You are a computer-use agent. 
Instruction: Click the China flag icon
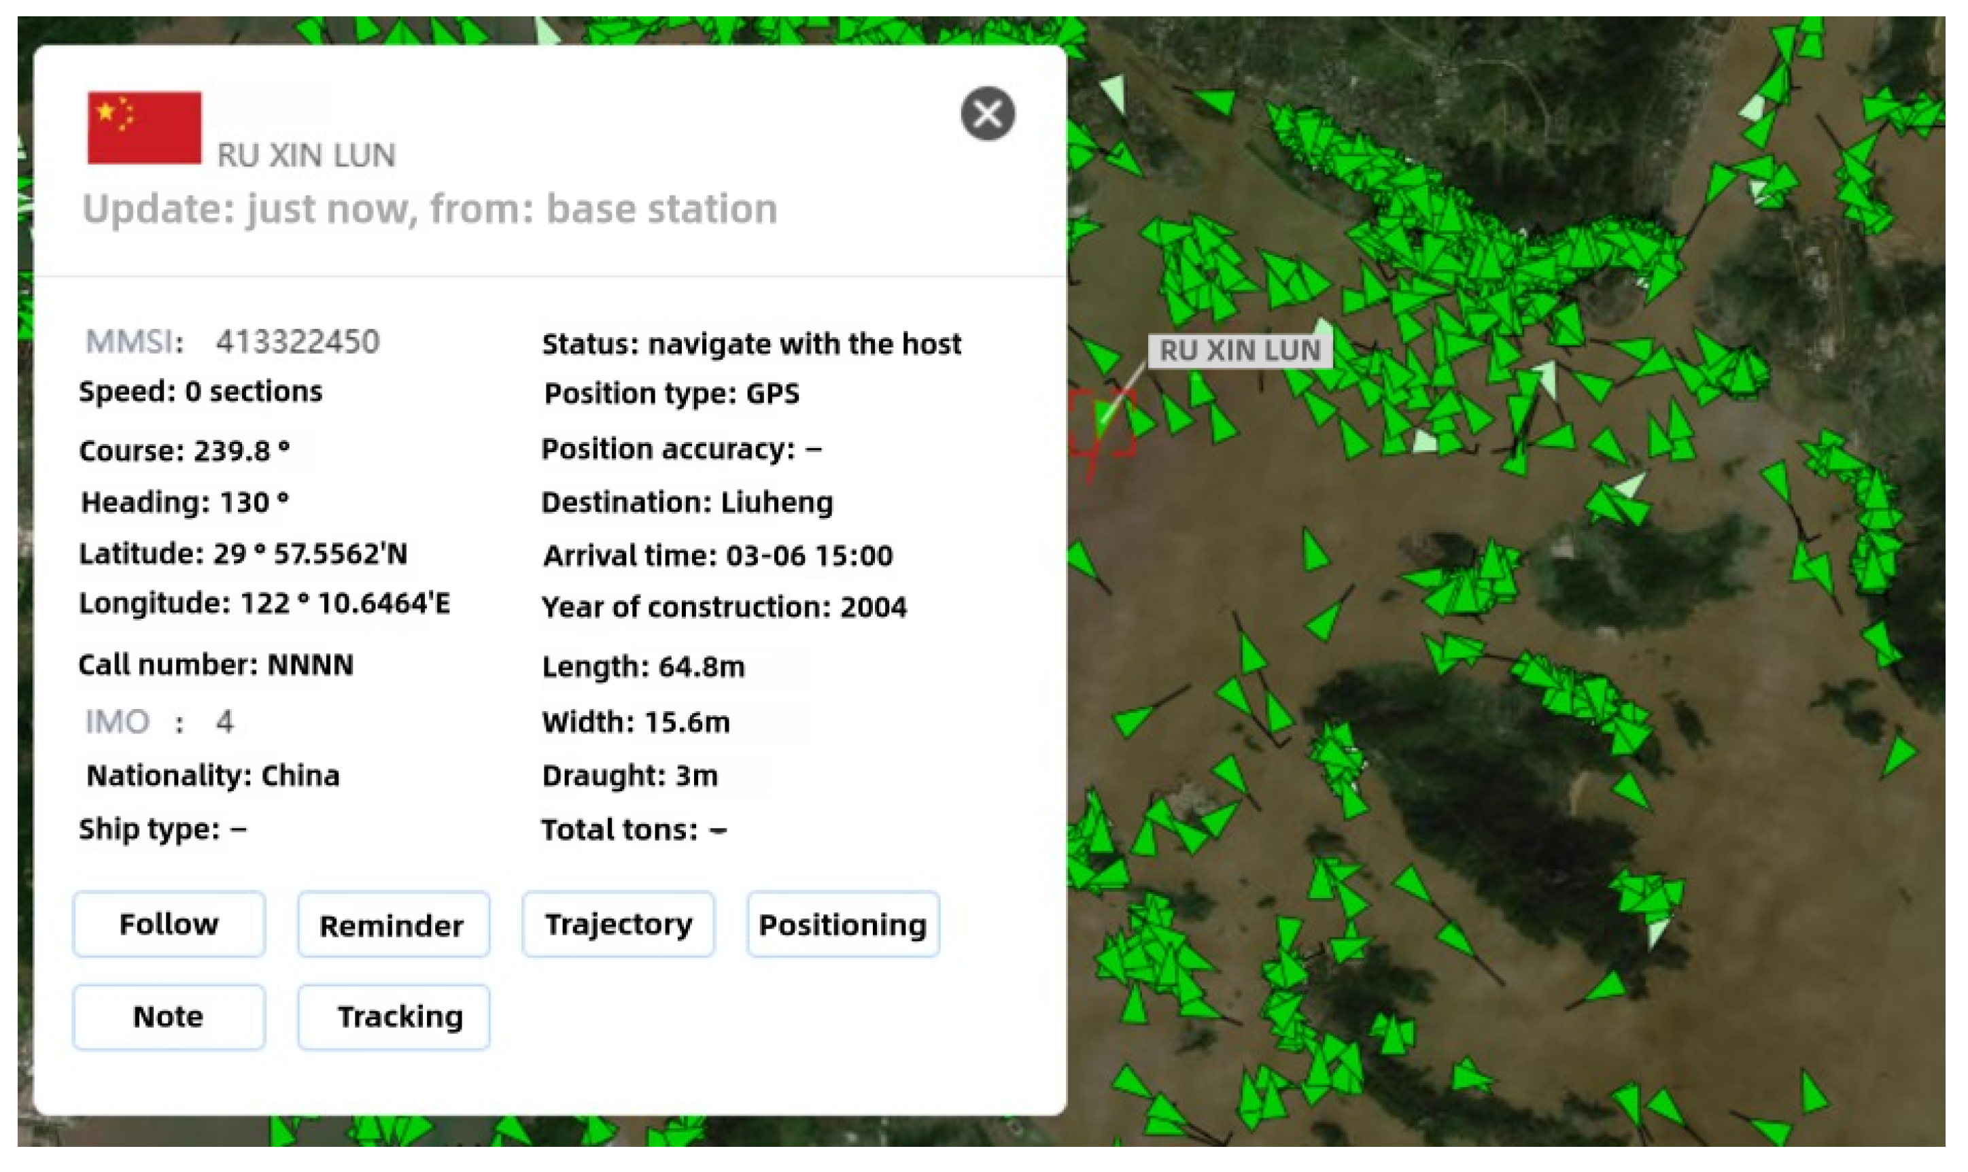(x=145, y=128)
